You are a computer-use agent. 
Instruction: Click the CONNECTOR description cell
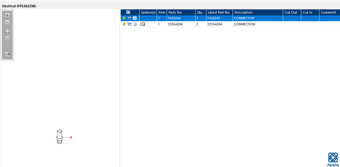(258, 18)
